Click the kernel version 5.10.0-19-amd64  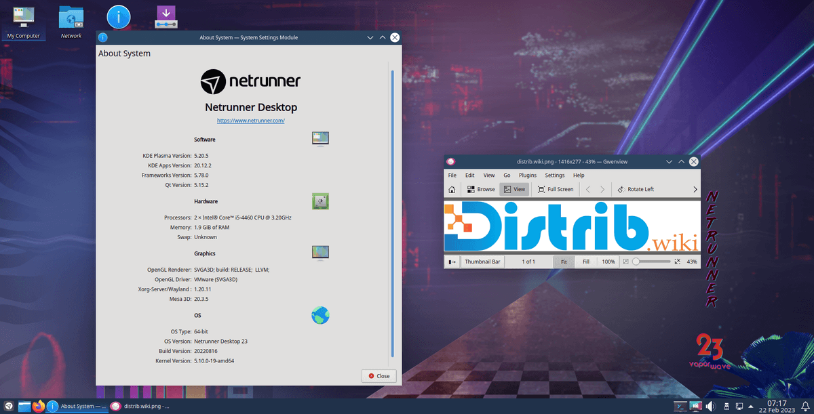pyautogui.click(x=215, y=361)
